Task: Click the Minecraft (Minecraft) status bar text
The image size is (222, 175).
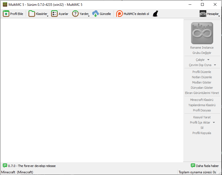Action: tap(17, 172)
